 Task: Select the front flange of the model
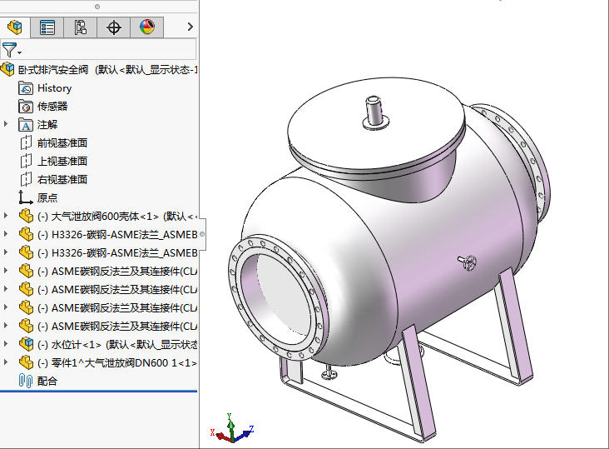[x=278, y=297]
